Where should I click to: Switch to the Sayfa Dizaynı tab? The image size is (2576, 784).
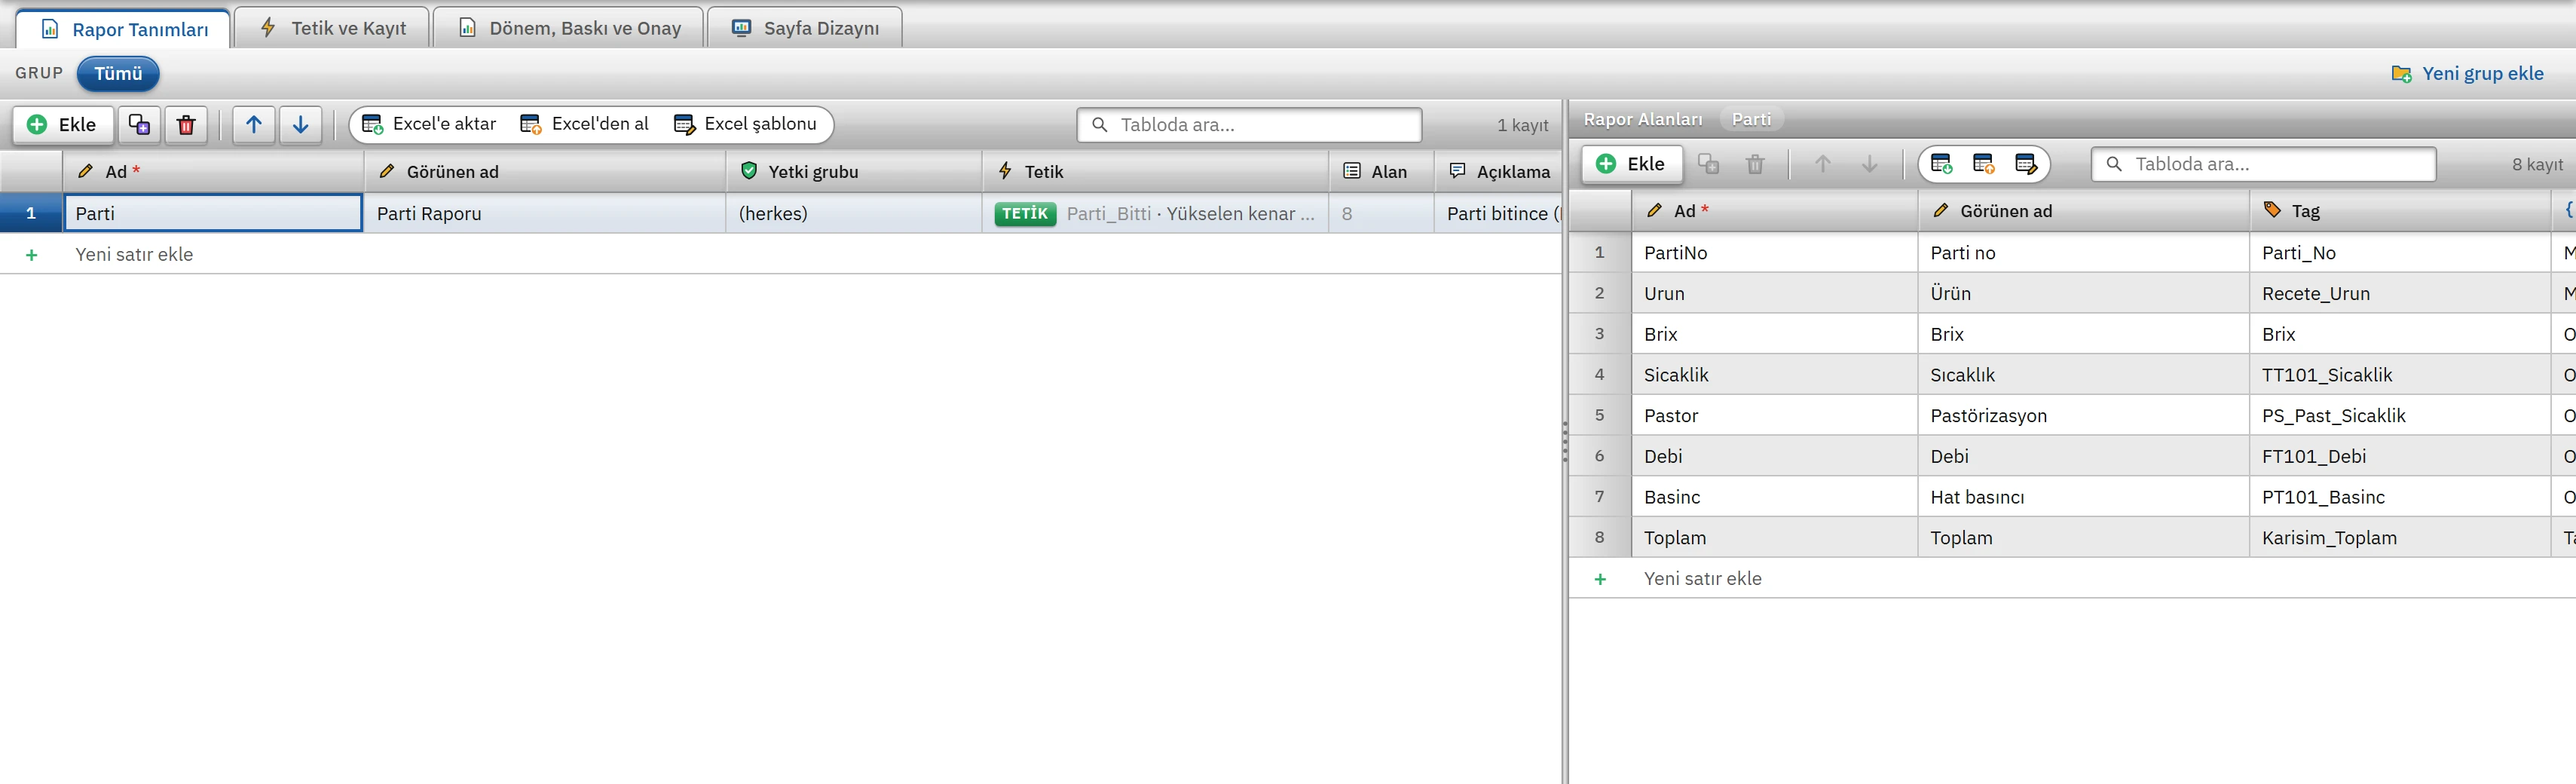click(805, 28)
